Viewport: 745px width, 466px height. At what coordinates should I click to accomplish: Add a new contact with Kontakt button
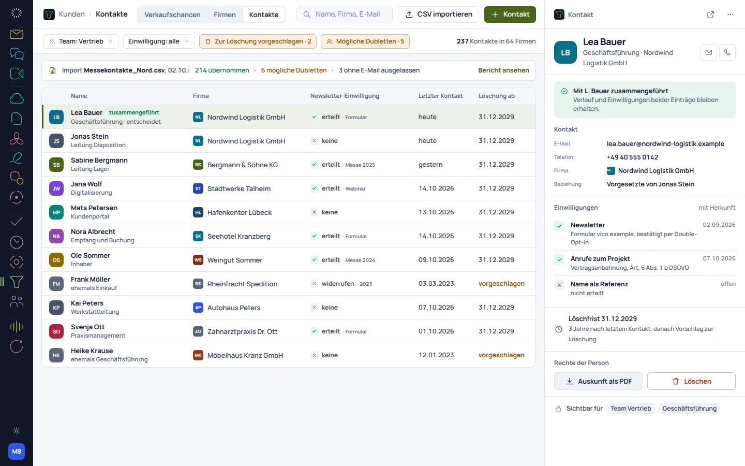[510, 14]
